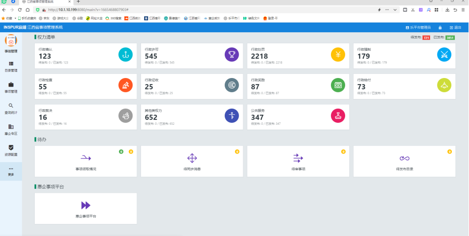Click the stamp icon on 公共服务 card
Viewport: 469px width, 236px height.
(x=338, y=115)
